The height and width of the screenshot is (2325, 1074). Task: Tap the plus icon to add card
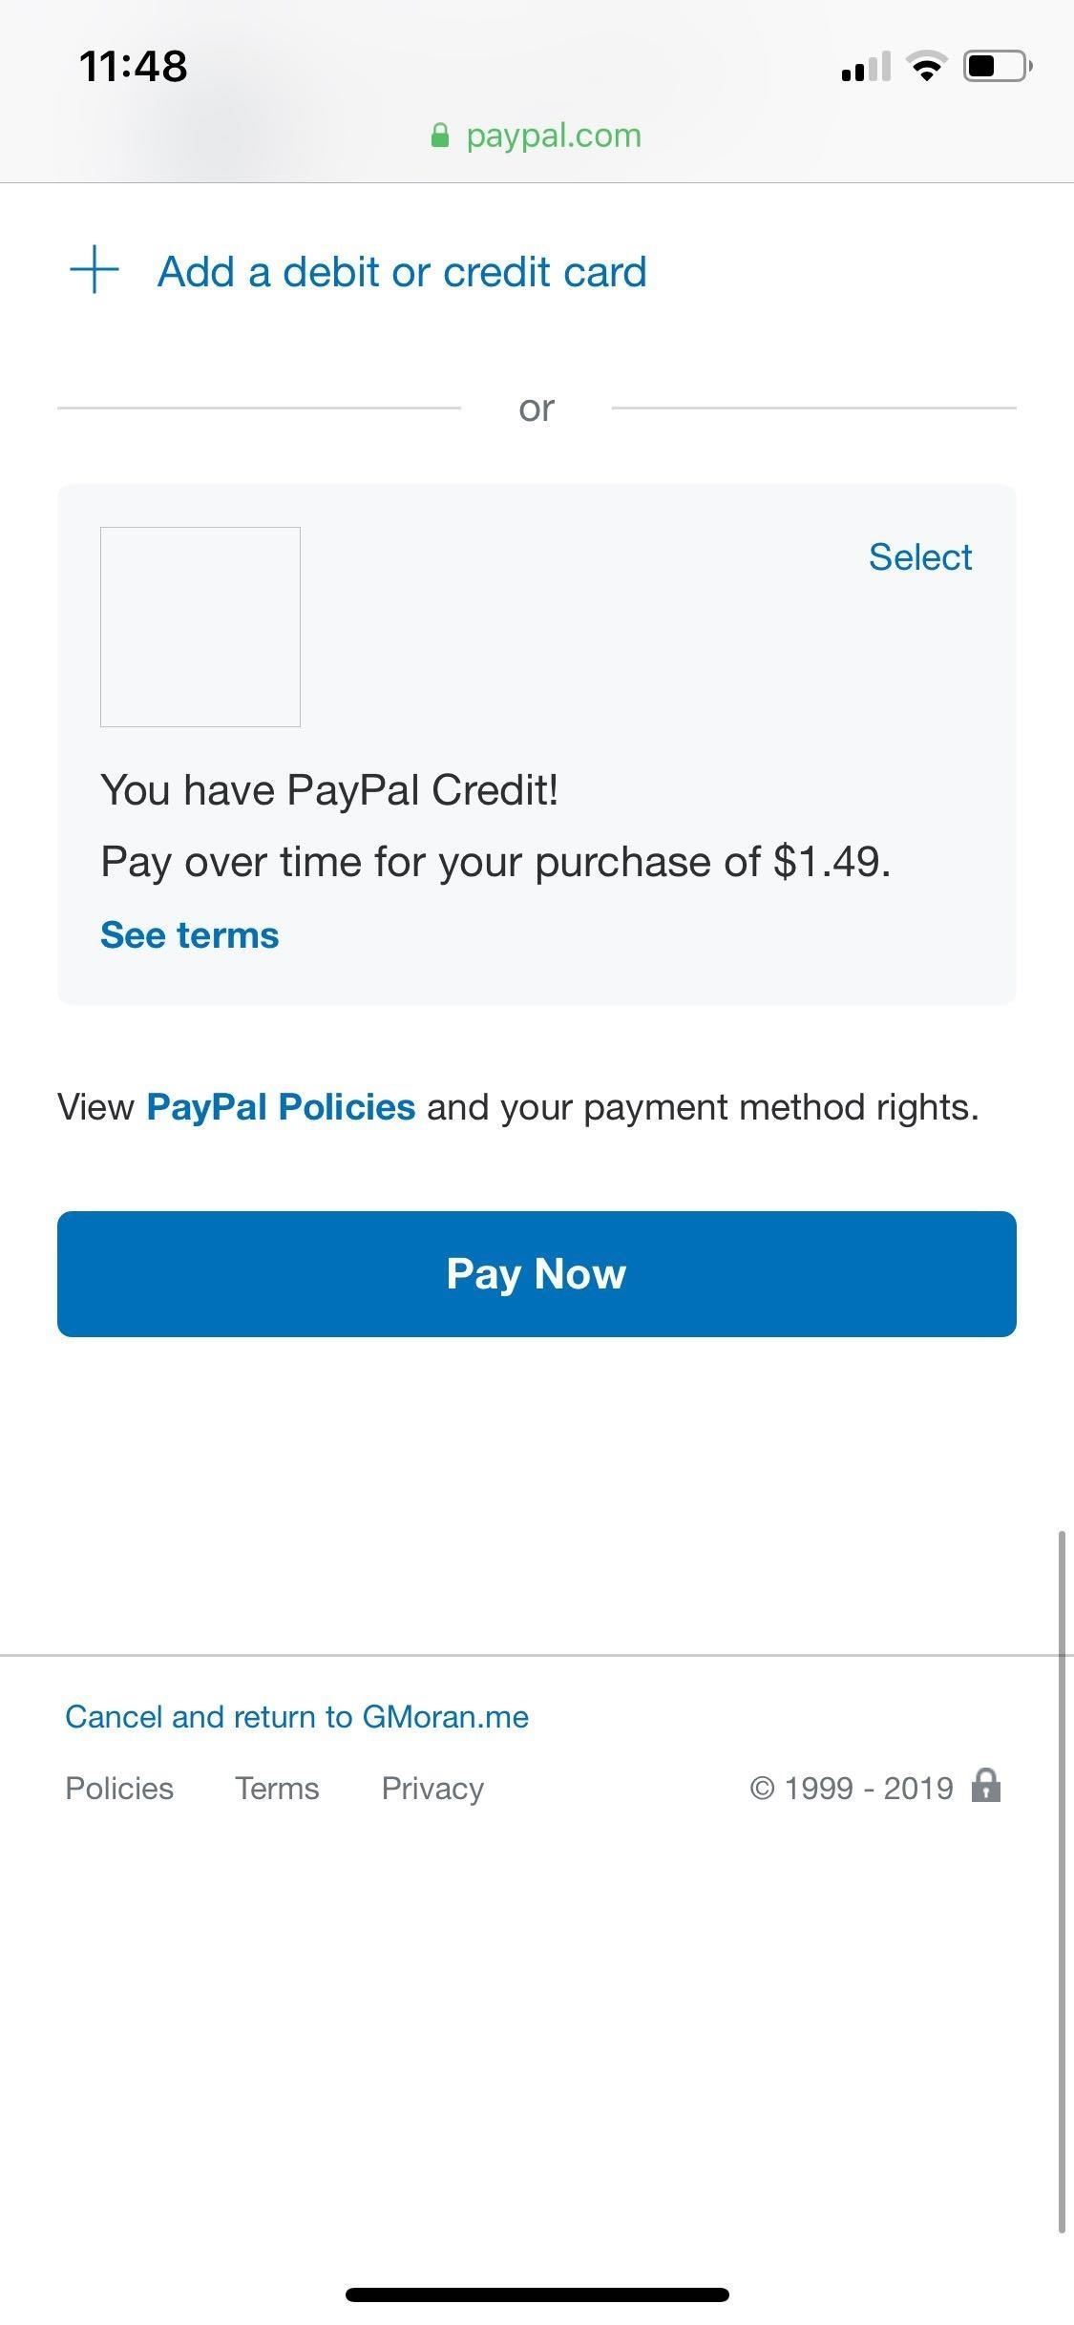click(95, 270)
